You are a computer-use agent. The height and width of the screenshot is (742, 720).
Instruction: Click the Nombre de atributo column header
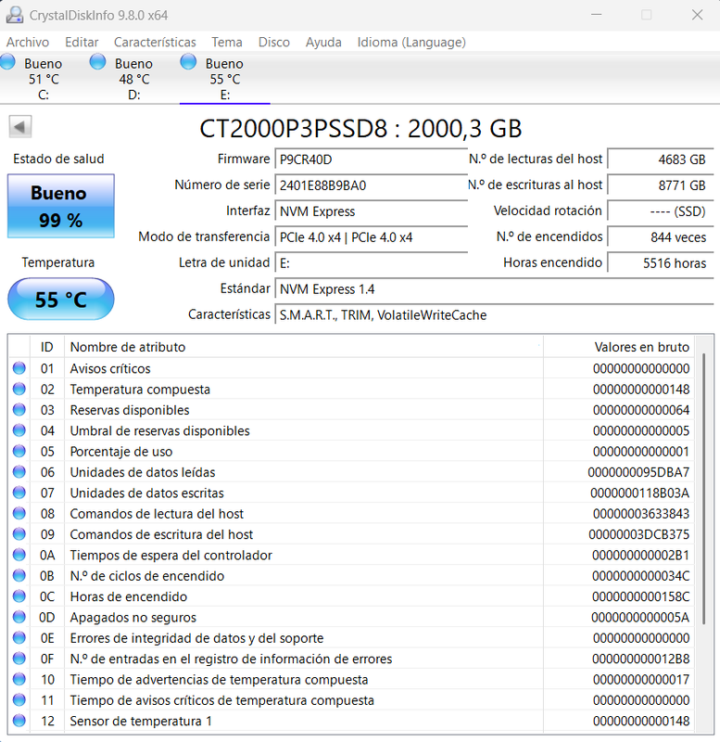pyautogui.click(x=304, y=347)
